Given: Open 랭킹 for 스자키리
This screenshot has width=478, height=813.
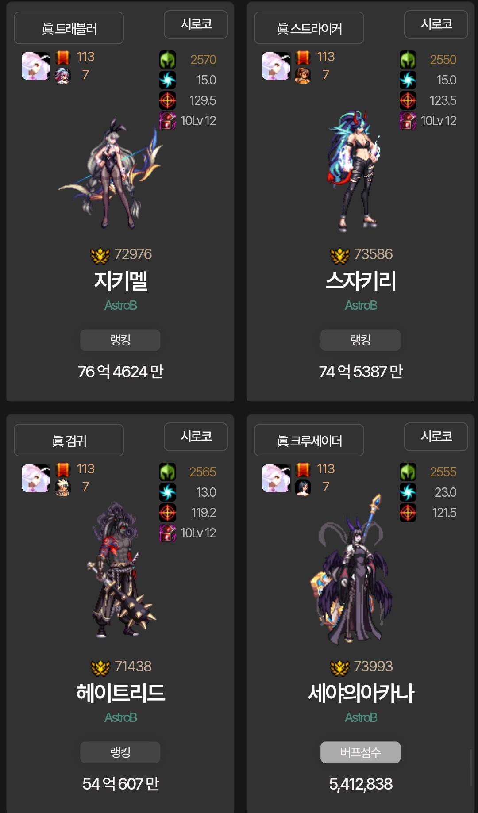Looking at the screenshot, I should point(360,340).
